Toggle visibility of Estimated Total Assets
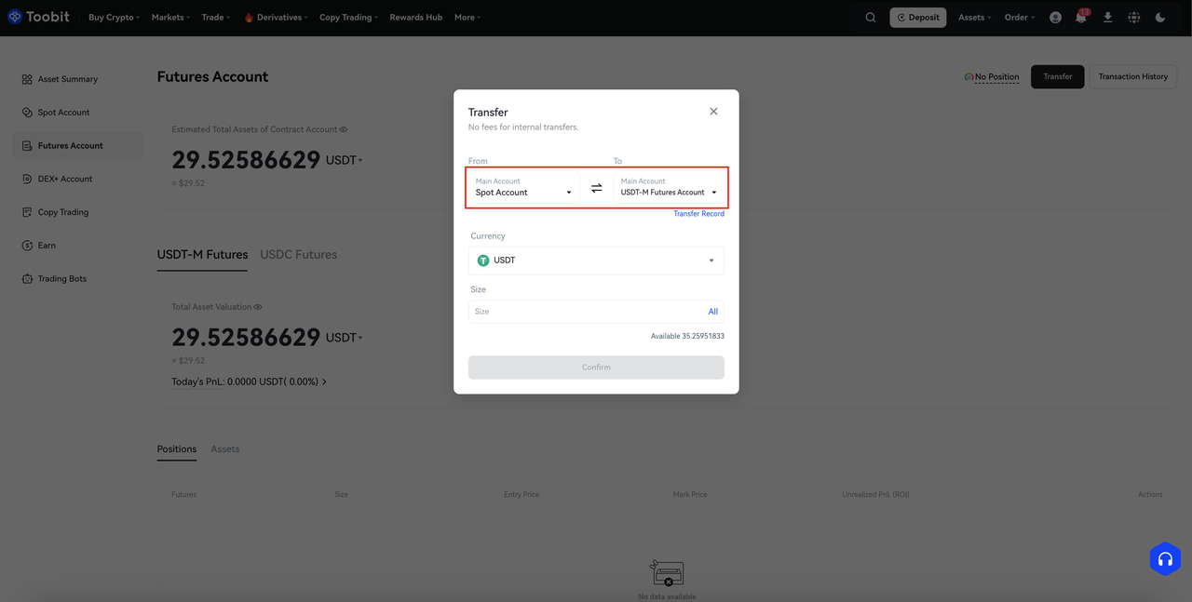This screenshot has width=1192, height=602. [x=344, y=130]
